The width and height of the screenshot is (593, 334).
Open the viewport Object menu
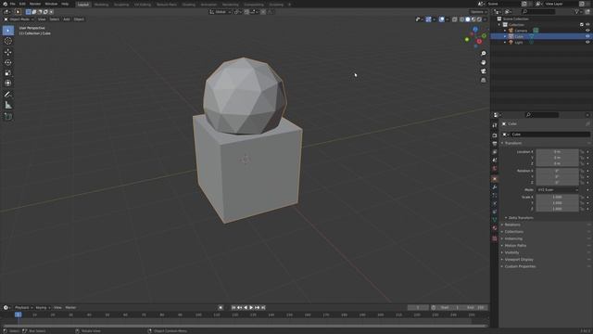(x=79, y=19)
